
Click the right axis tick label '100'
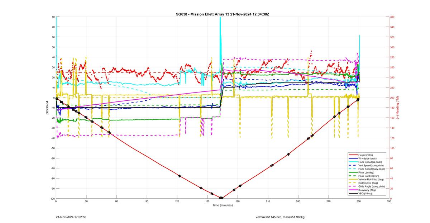tap(393, 148)
